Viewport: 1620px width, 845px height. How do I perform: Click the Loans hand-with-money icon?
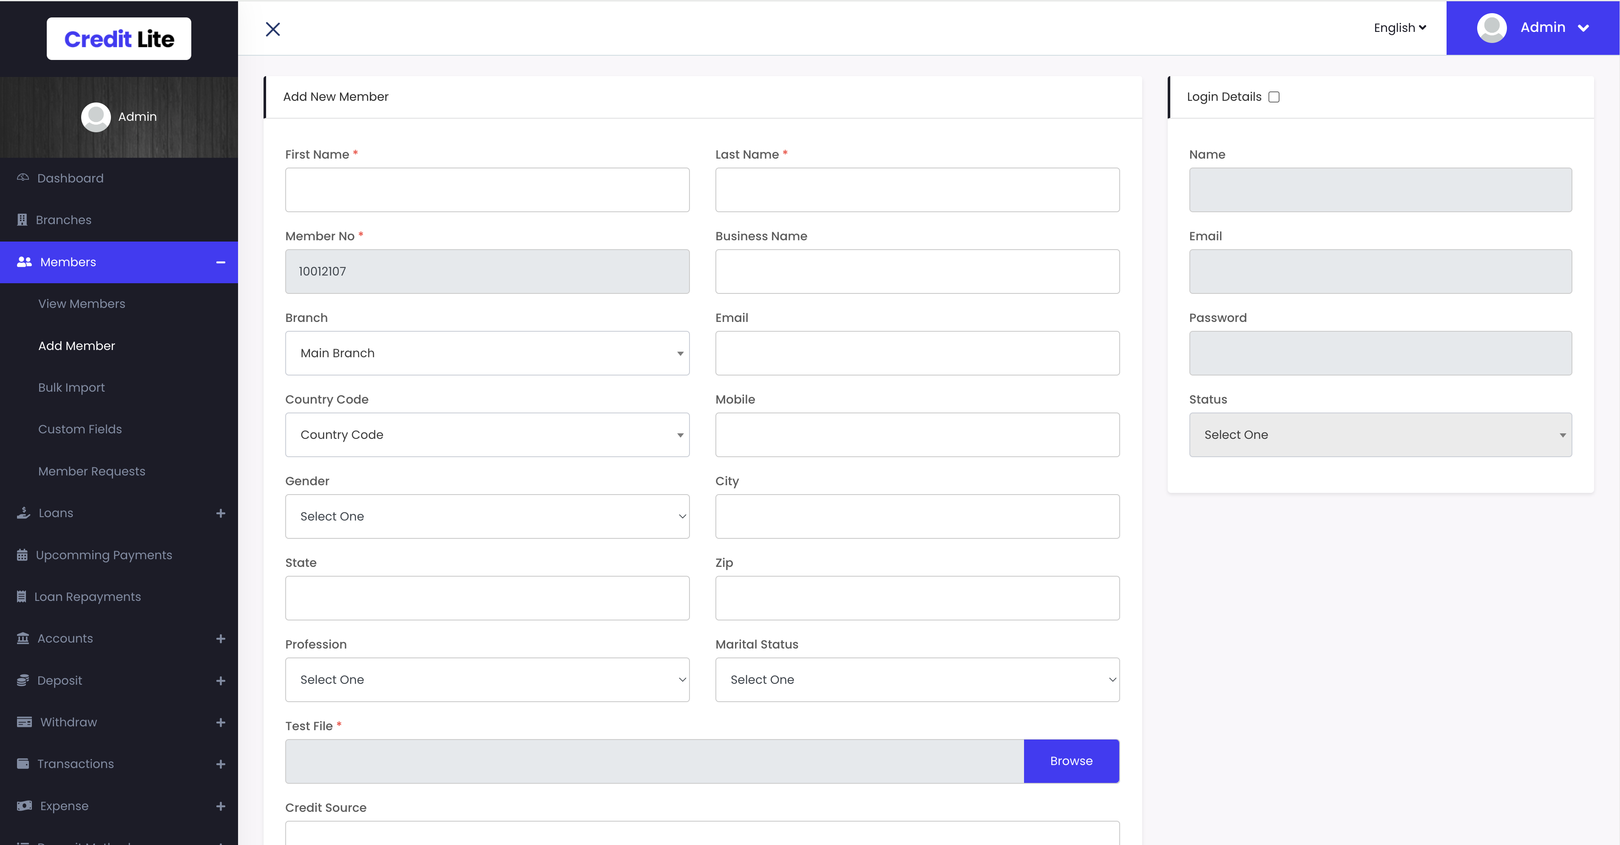tap(23, 513)
